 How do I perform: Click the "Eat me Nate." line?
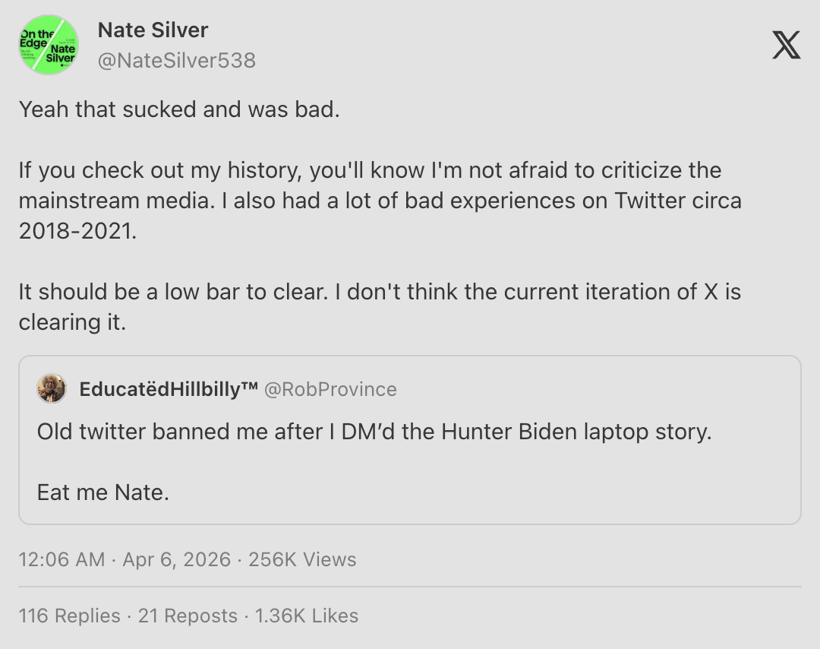click(103, 492)
